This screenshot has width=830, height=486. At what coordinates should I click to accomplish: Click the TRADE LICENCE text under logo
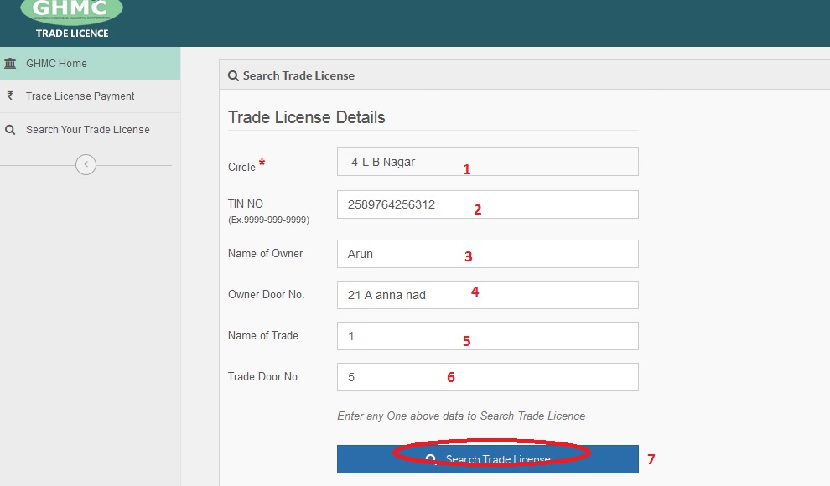point(72,34)
